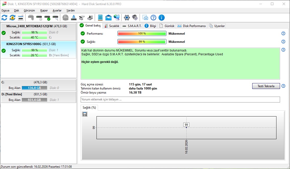Click the '115 gün, 17 saat' power-on value
290x169 pixels.
coord(140,84)
